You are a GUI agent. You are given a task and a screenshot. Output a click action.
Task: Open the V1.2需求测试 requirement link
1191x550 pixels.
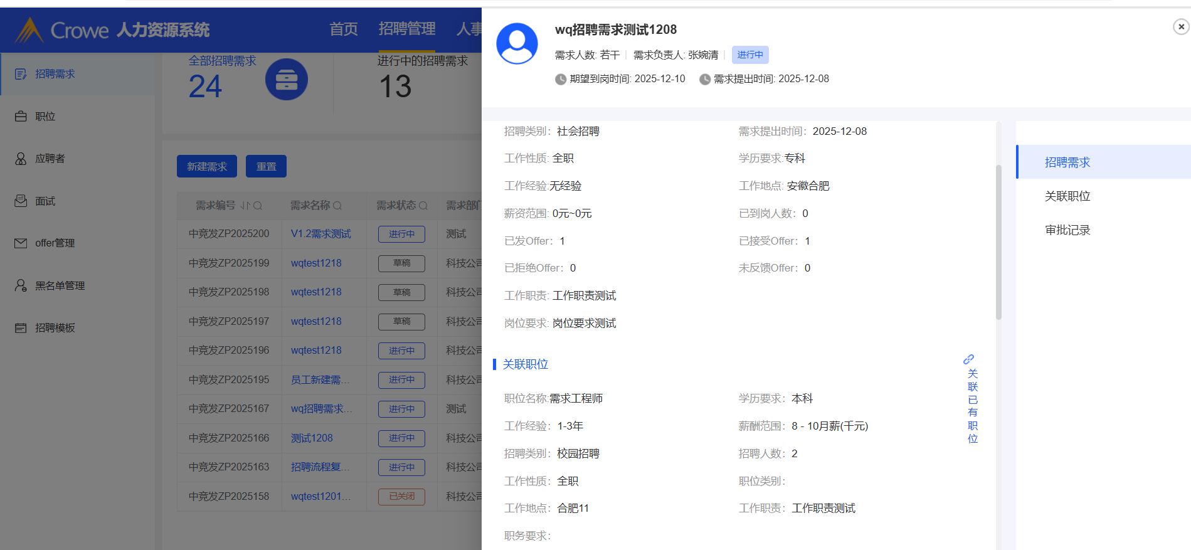[x=320, y=234]
